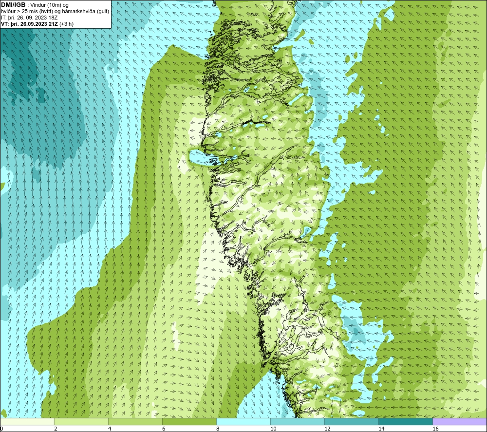
Task: Click the DMI/IGB title text
Action: click(13, 5)
